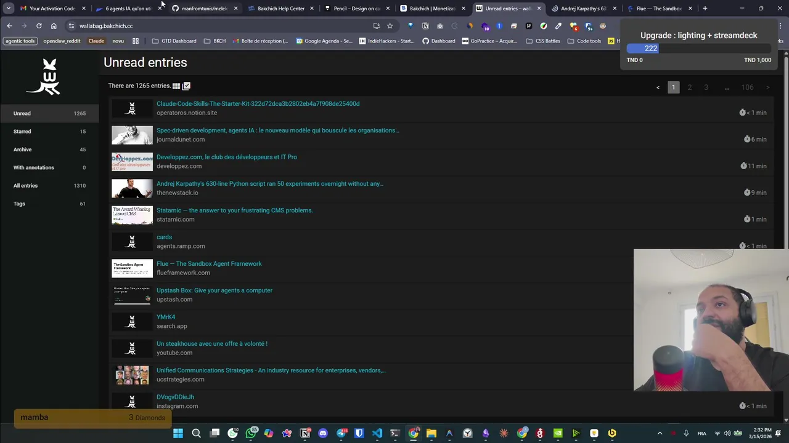Click thumbnail of Spec-driven development entry

click(x=132, y=135)
